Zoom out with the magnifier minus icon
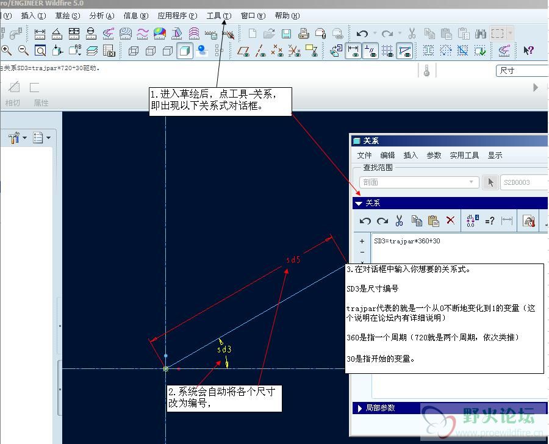 pyautogui.click(x=23, y=51)
